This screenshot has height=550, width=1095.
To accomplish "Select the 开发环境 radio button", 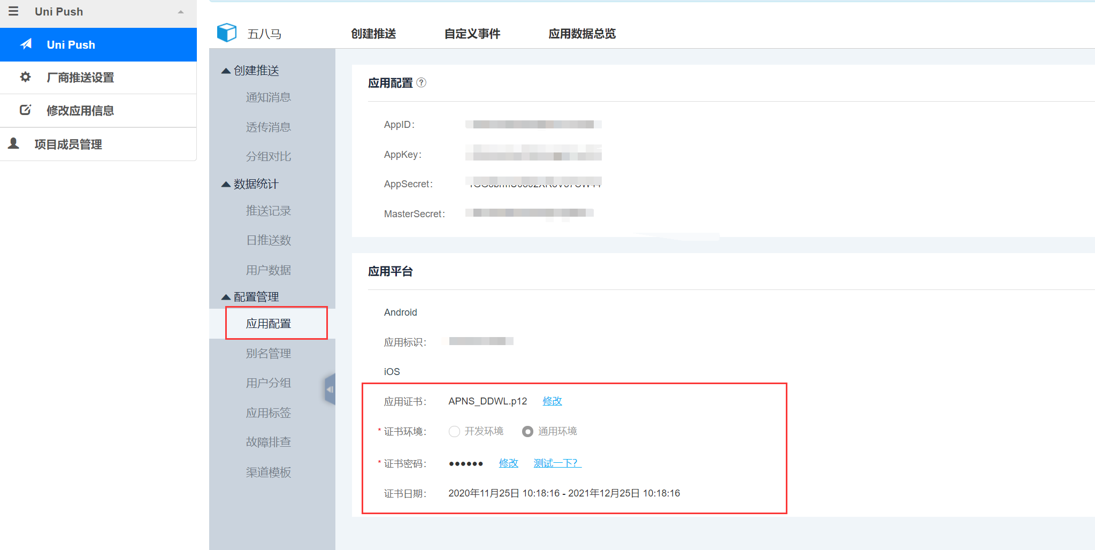I will pos(454,431).
